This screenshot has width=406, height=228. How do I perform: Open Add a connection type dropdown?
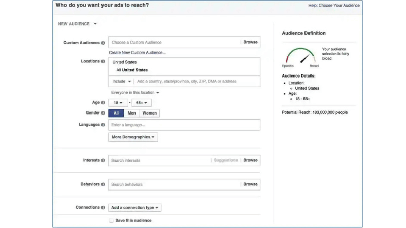click(134, 208)
